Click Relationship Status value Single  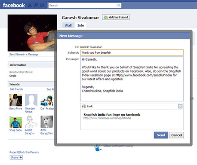point(13,76)
